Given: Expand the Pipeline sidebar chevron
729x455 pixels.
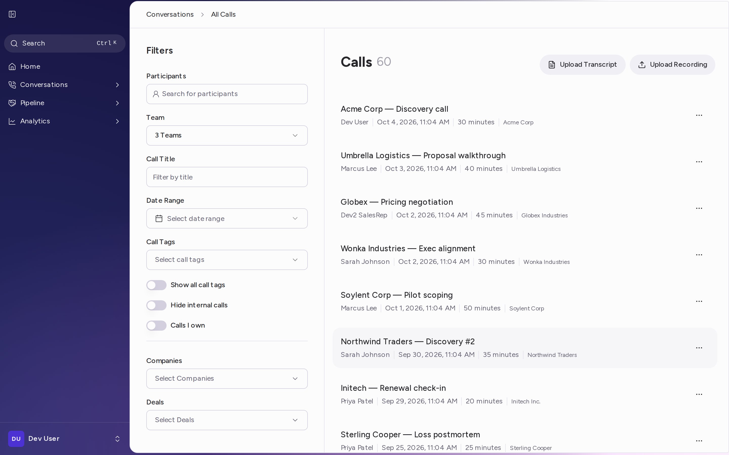Looking at the screenshot, I should coord(117,103).
